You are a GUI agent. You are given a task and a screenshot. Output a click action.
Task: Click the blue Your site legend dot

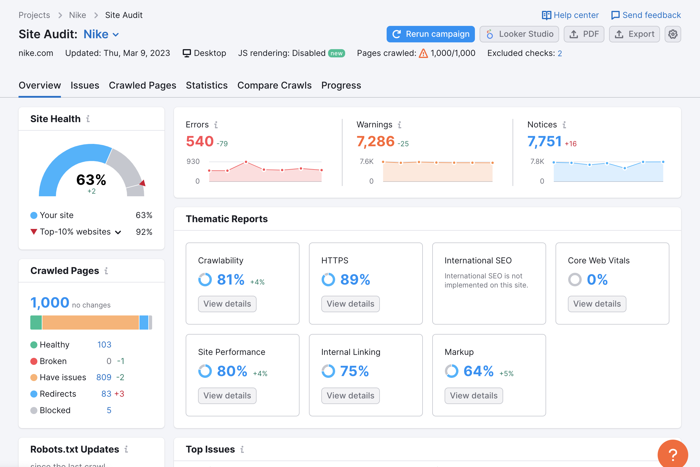pyautogui.click(x=34, y=215)
